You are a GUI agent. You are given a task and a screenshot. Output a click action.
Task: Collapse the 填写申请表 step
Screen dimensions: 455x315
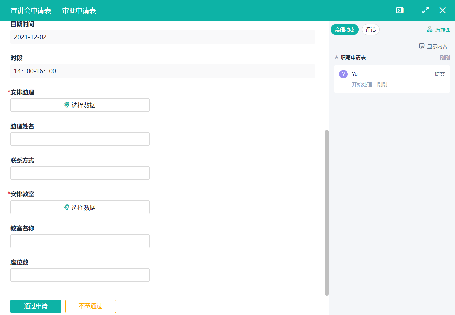click(x=336, y=57)
